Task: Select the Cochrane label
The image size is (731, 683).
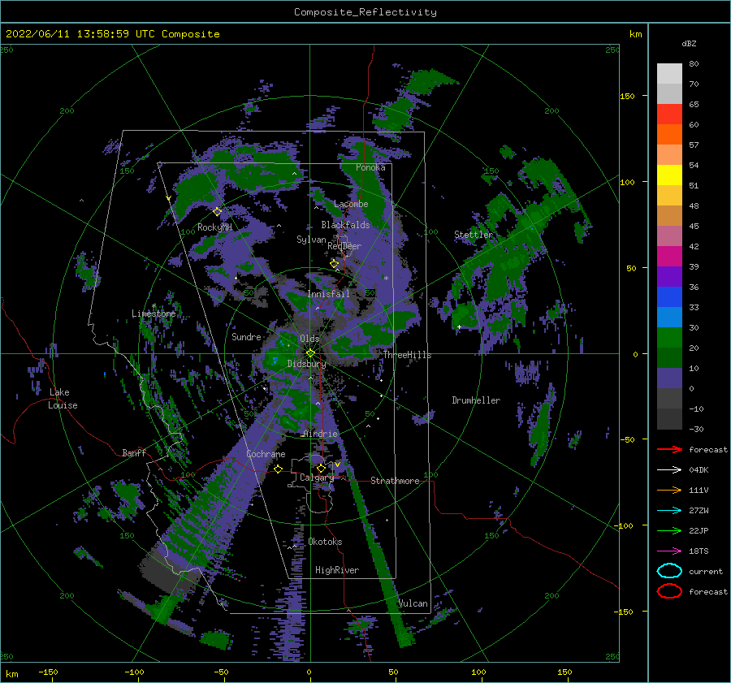Action: coord(266,454)
